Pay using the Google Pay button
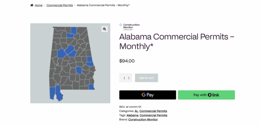This screenshot has width=260, height=126. pyautogui.click(x=148, y=95)
